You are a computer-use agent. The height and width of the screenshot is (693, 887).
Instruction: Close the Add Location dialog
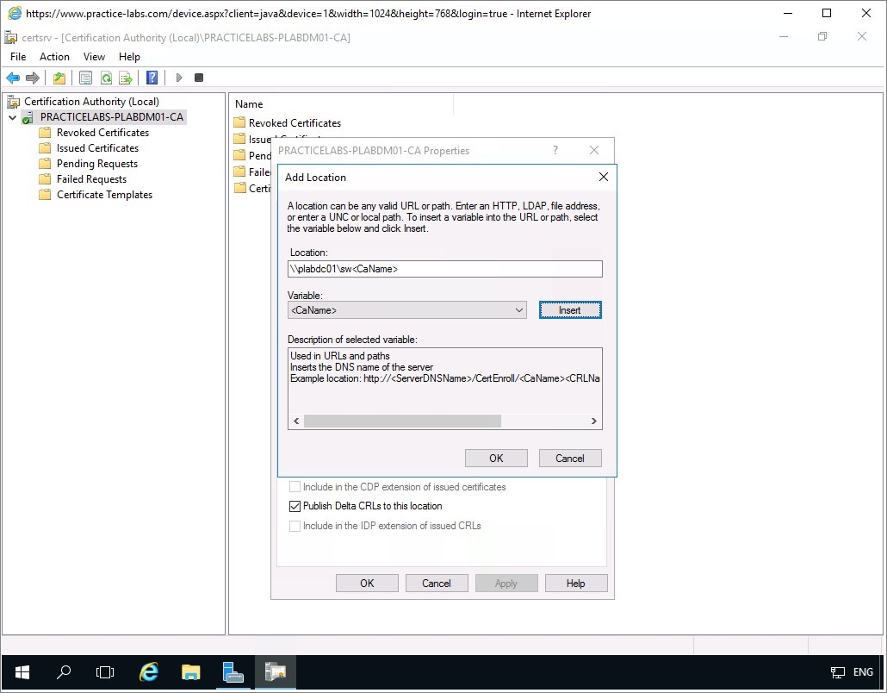[x=604, y=178]
